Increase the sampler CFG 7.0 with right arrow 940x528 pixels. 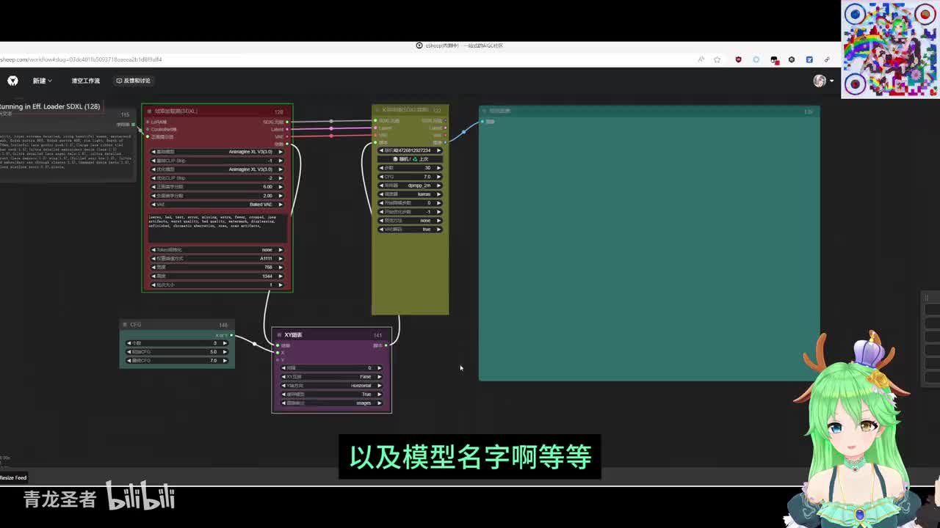pyautogui.click(x=439, y=177)
